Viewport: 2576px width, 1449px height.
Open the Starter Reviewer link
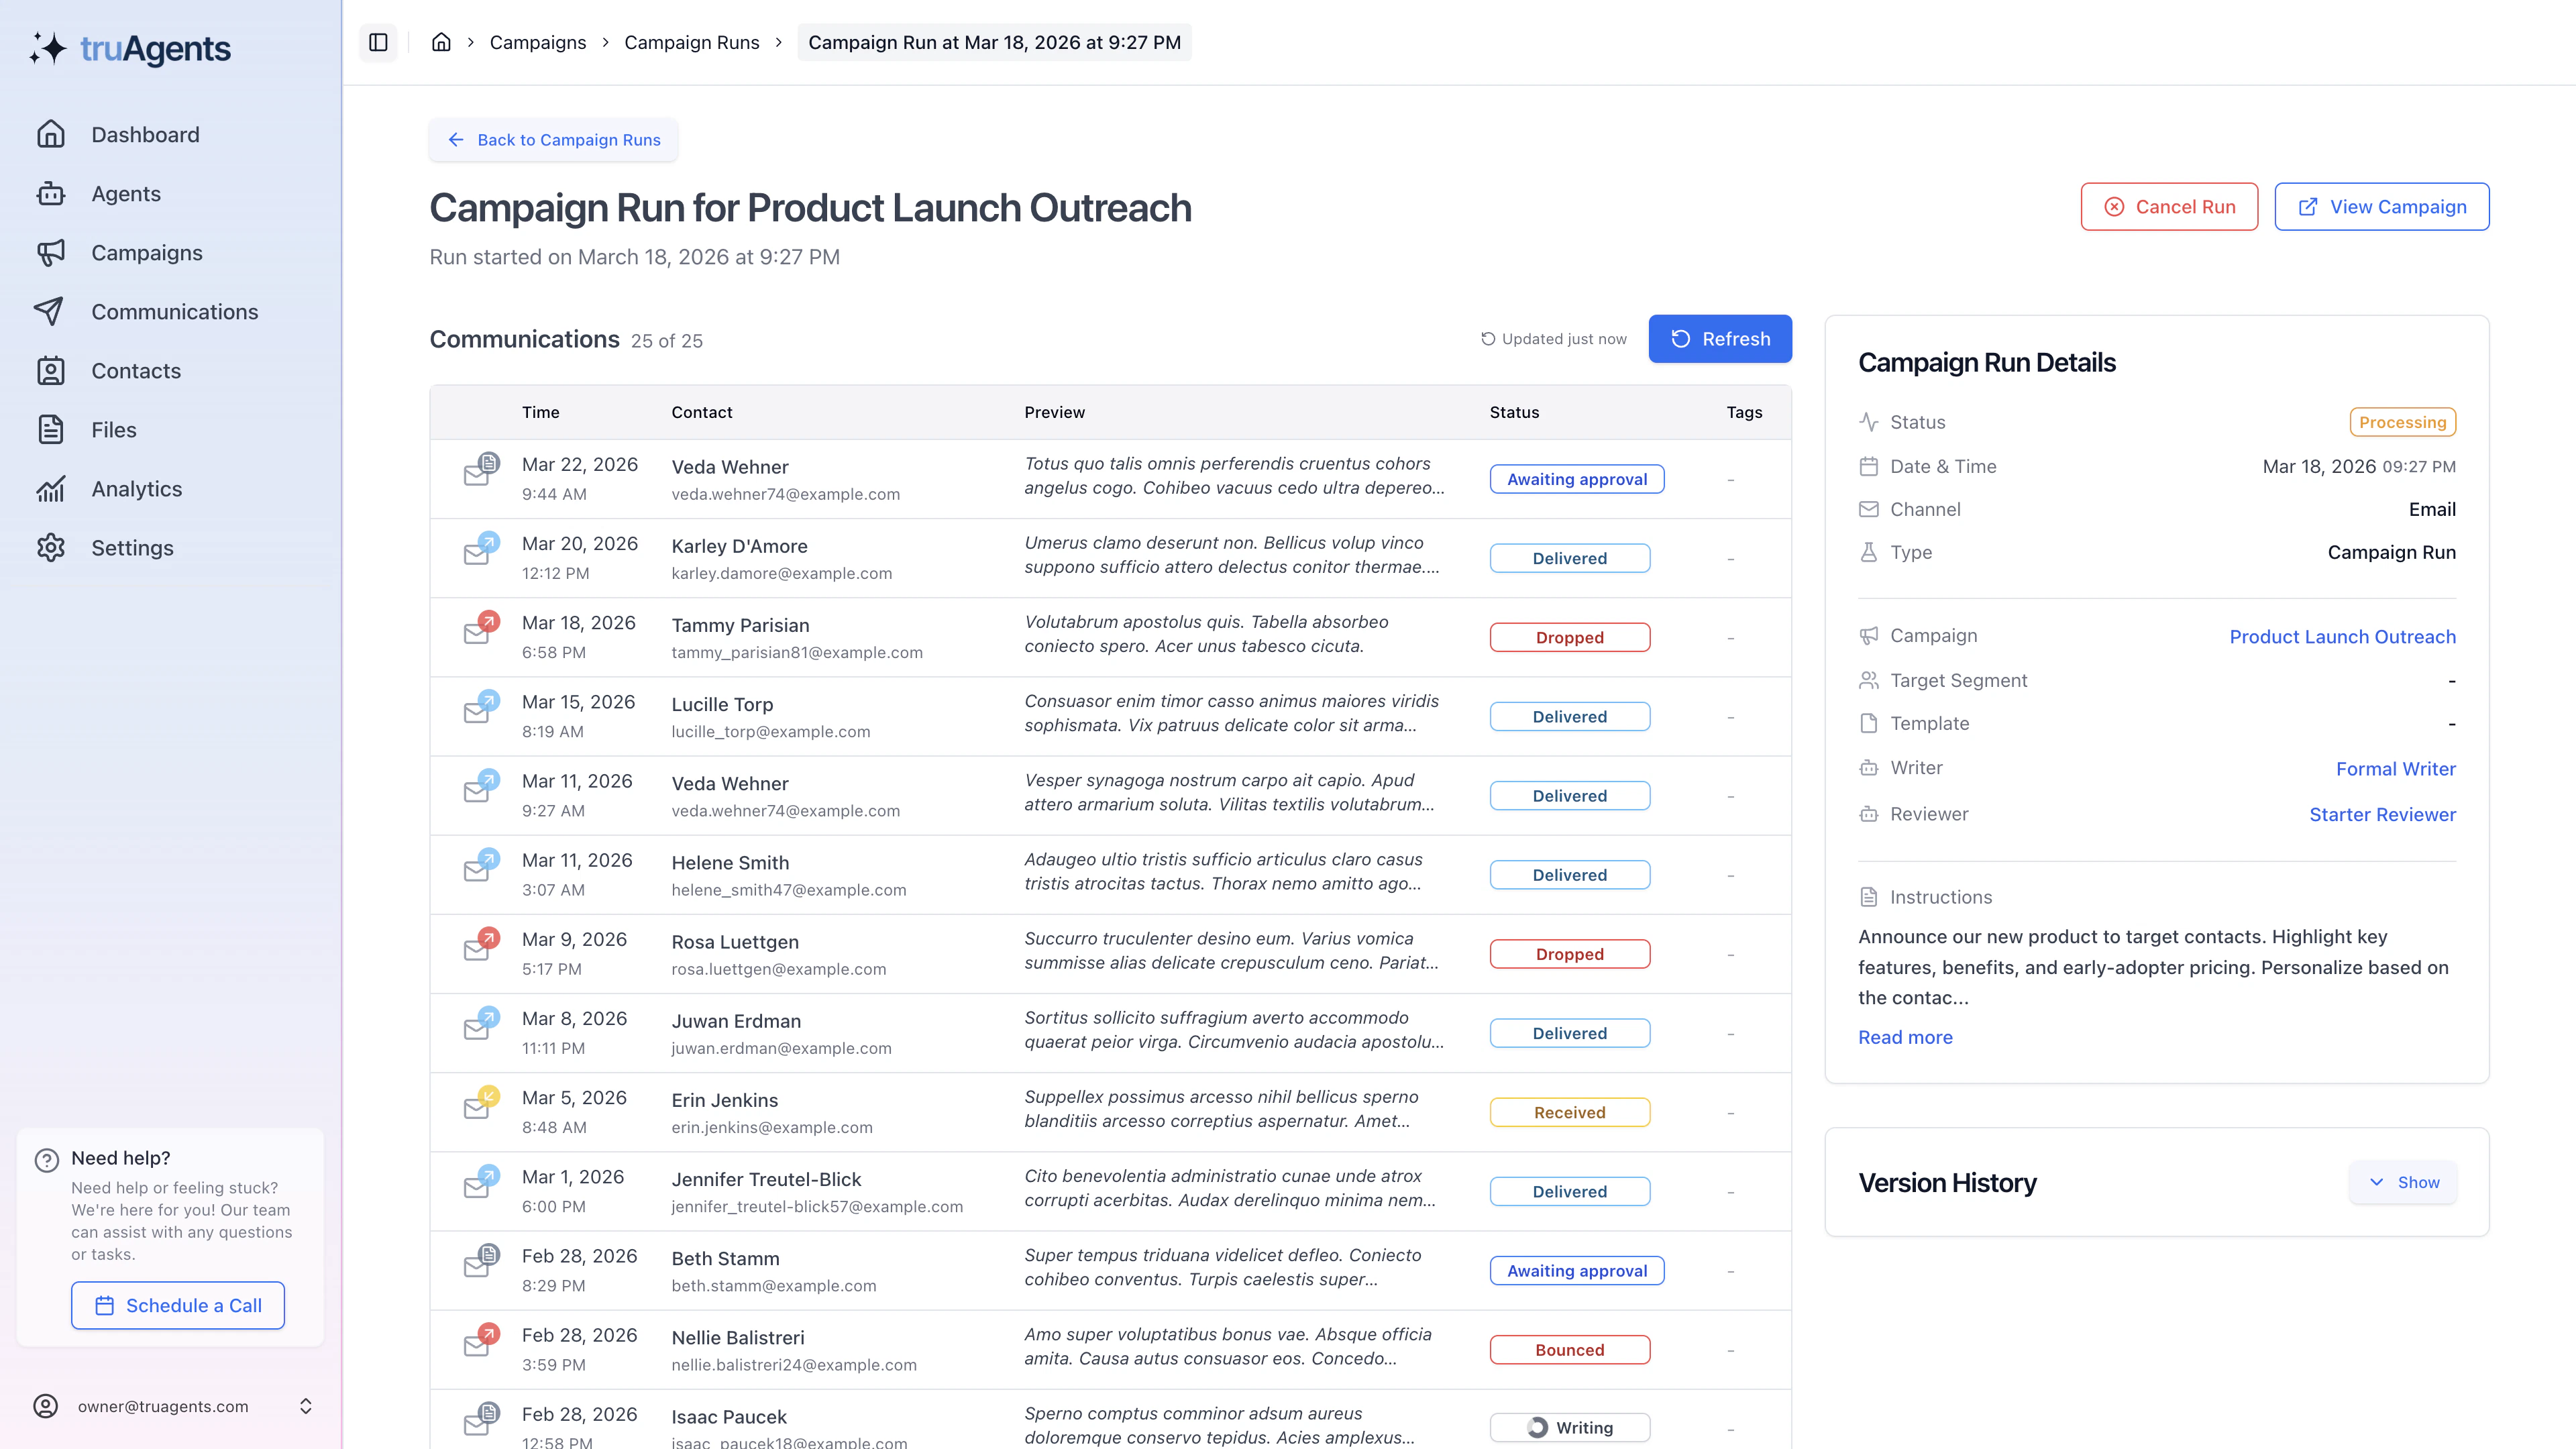(2382, 814)
